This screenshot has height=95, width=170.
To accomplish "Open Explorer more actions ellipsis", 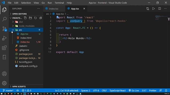I will tap(38, 9).
